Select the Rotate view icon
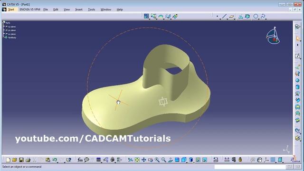304x171 pixels. 151,160
